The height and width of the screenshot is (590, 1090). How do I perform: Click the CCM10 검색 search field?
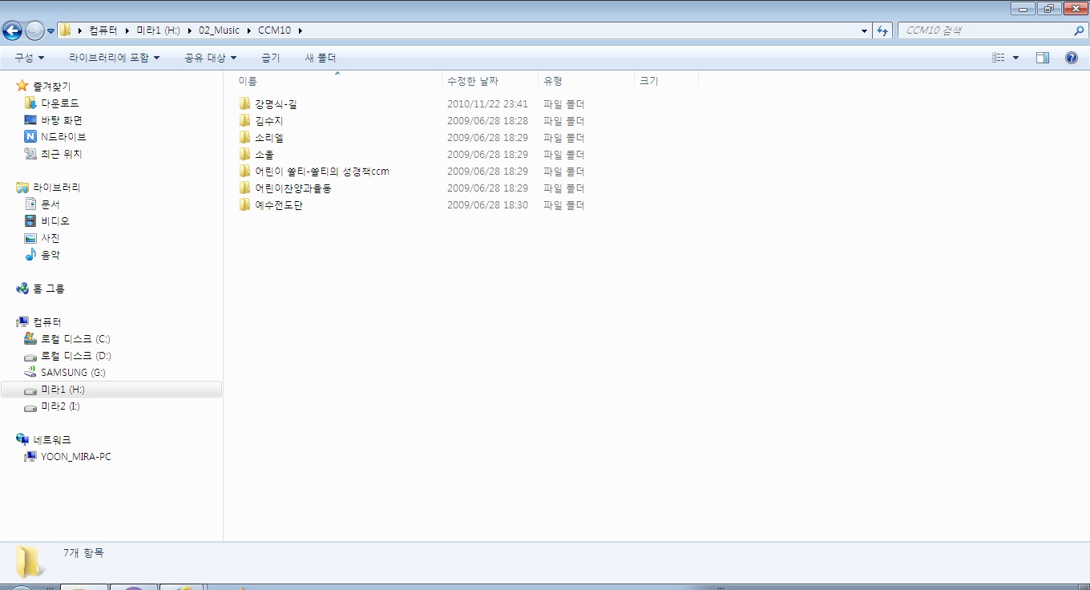986,30
